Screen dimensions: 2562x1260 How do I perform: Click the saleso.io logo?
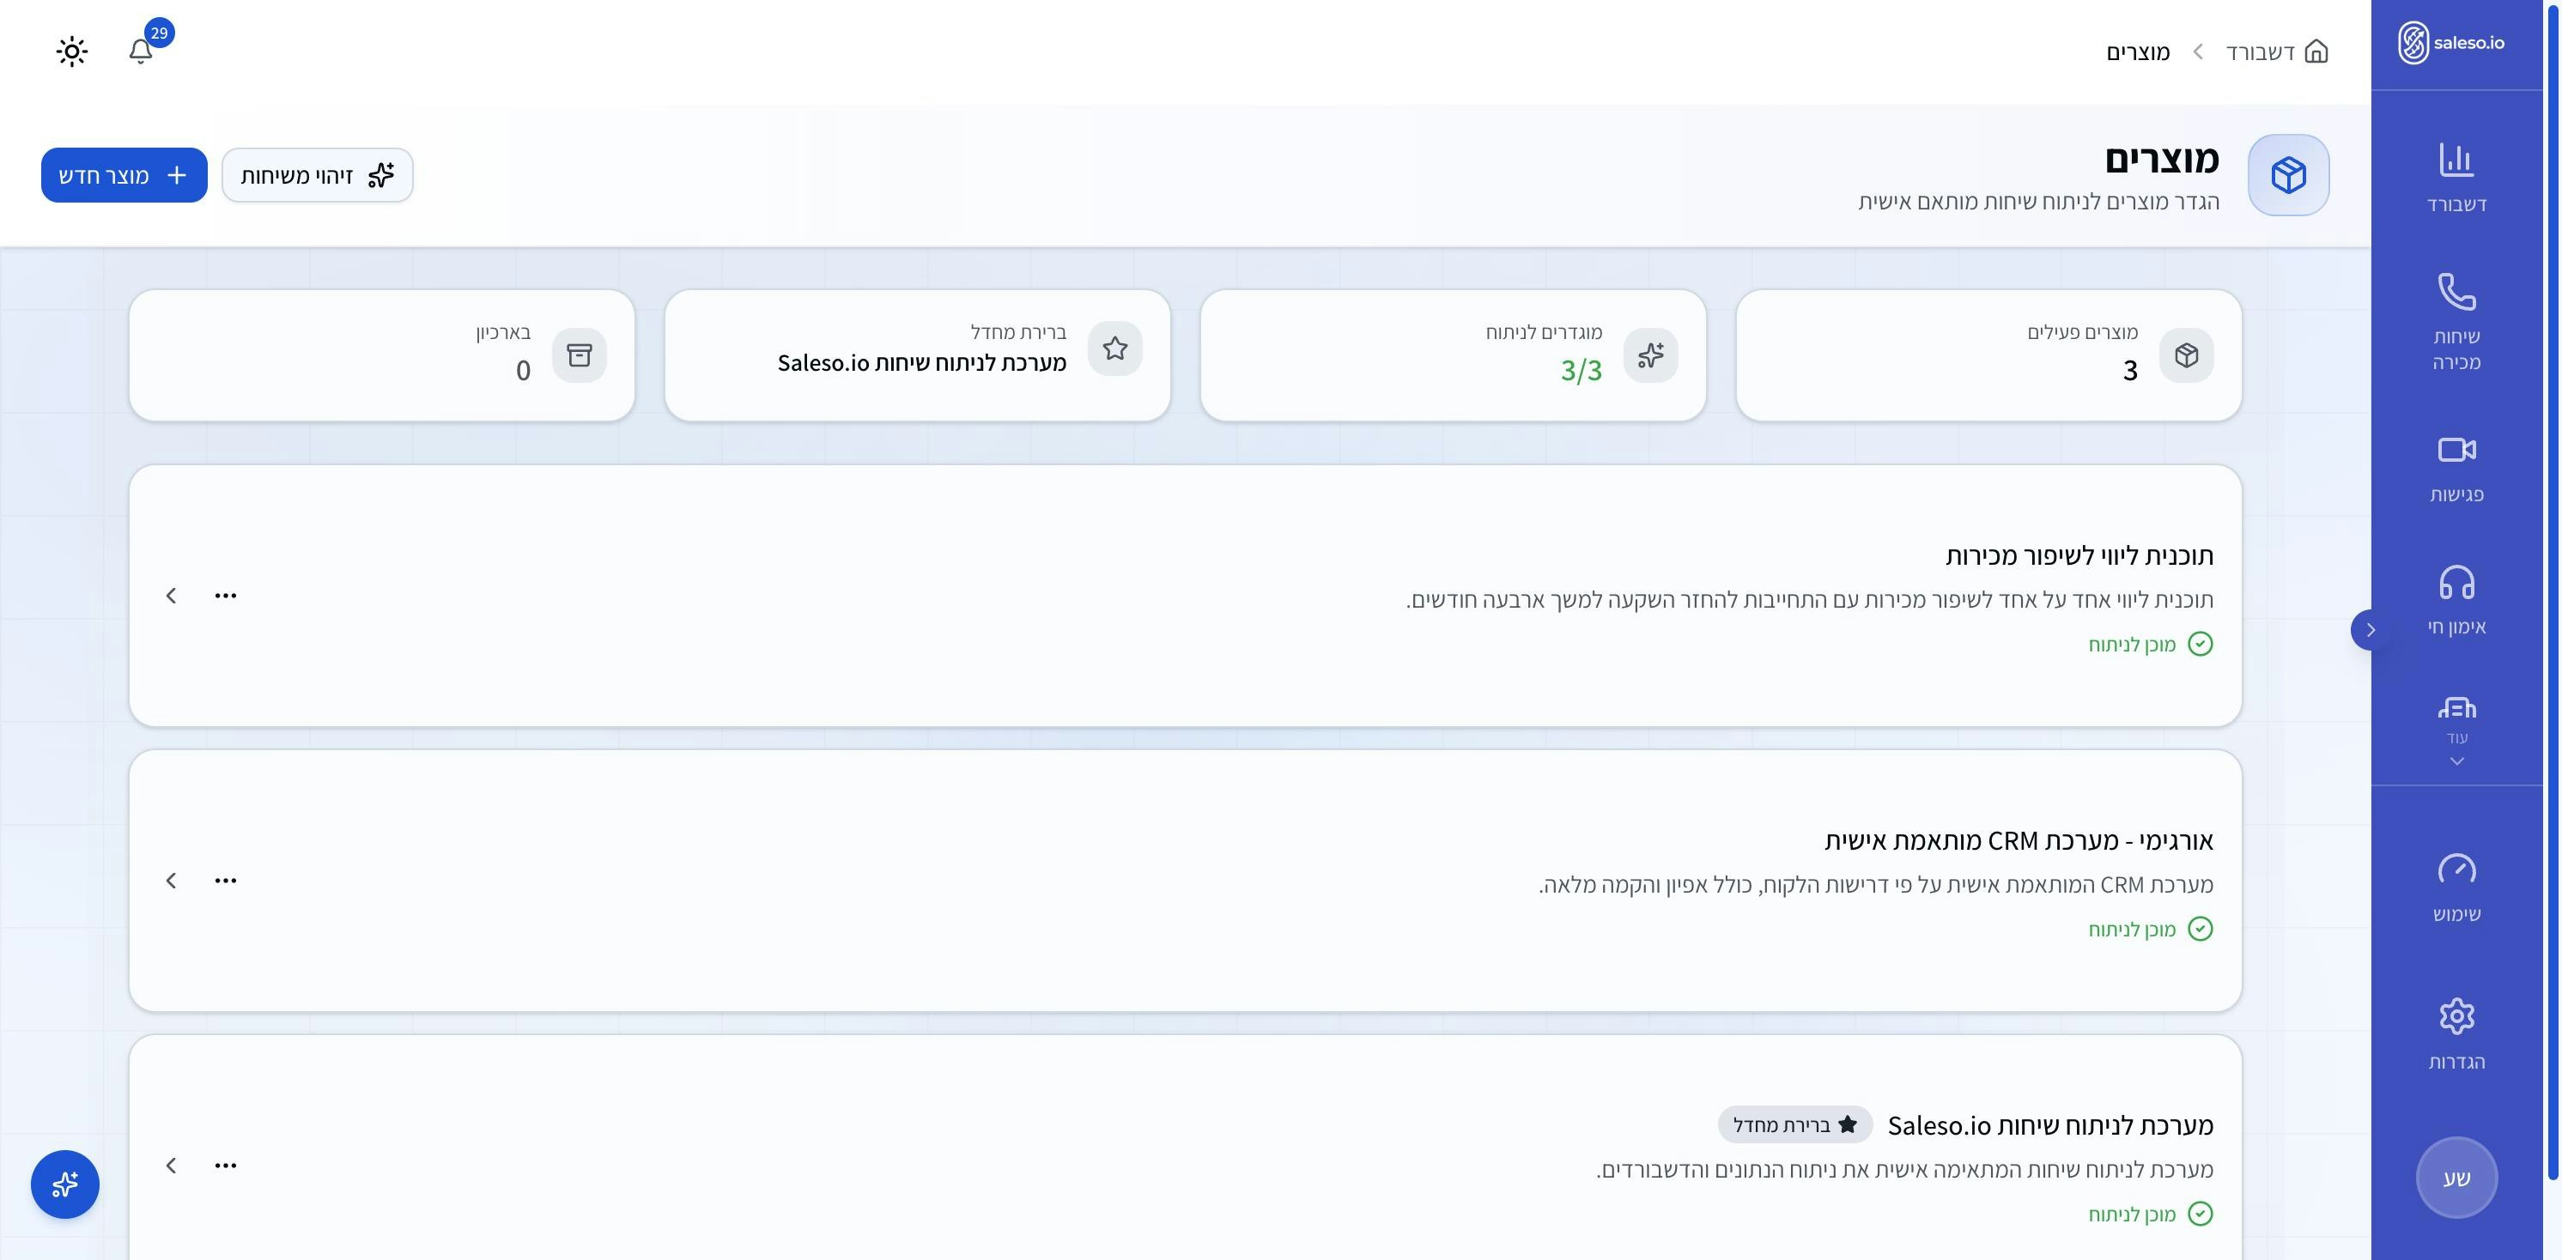tap(2450, 44)
